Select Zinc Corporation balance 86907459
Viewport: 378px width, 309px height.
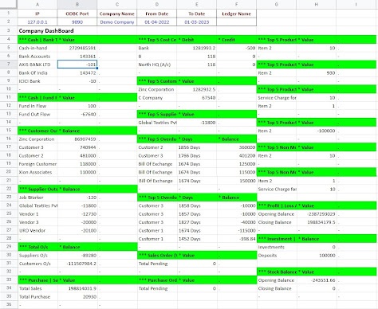tap(77, 139)
